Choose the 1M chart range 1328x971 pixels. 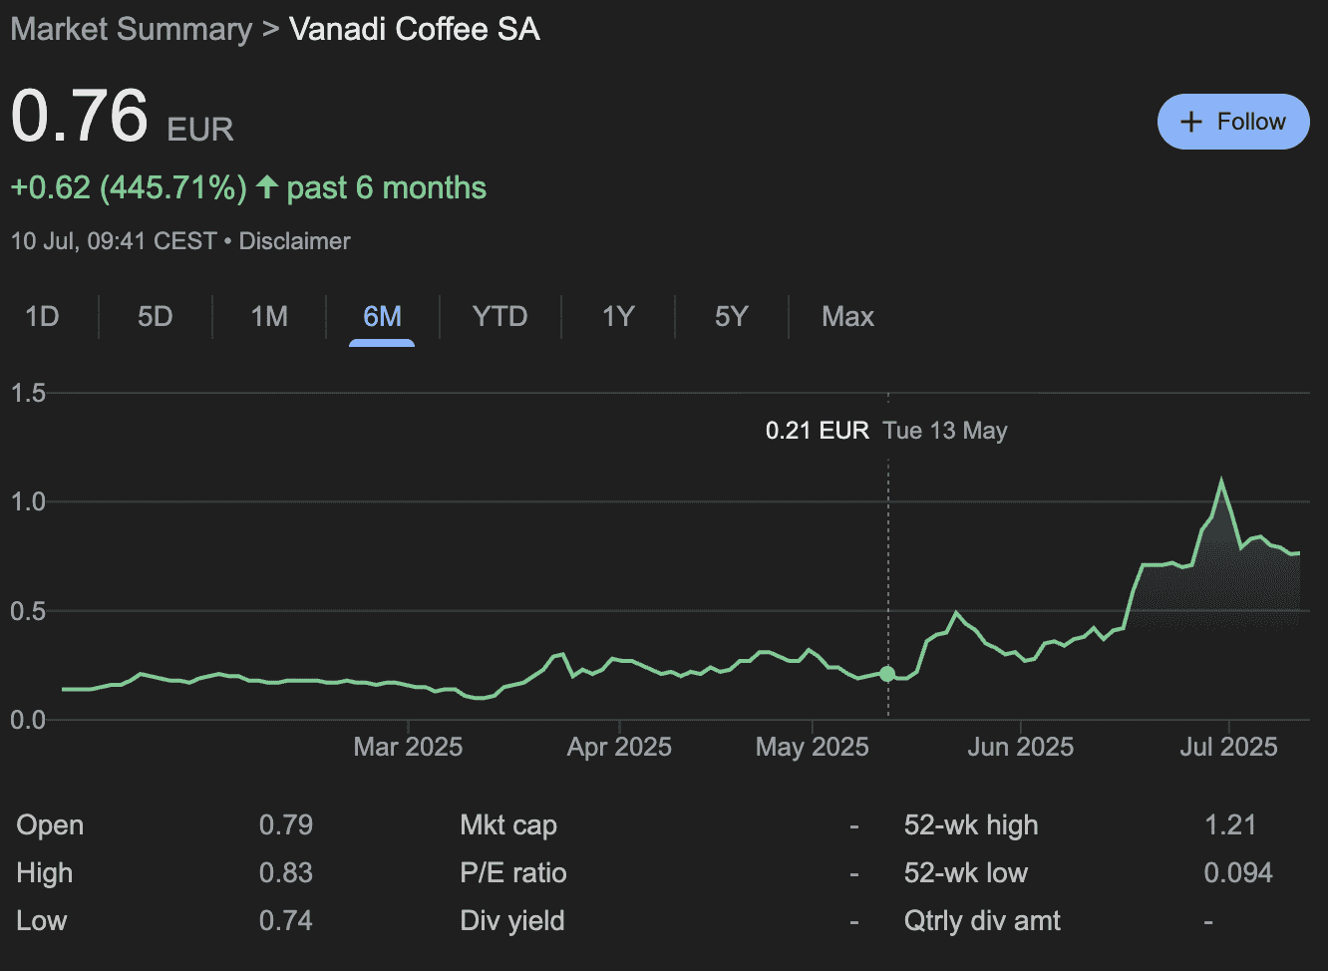[269, 317]
